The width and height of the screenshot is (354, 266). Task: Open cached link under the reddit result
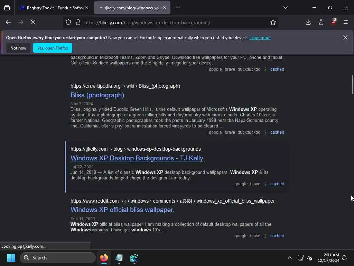coord(277,236)
